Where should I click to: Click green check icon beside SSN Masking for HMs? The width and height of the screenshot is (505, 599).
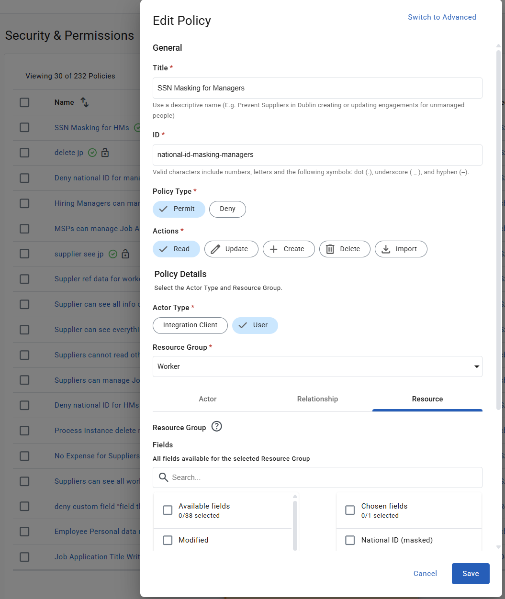[137, 128]
